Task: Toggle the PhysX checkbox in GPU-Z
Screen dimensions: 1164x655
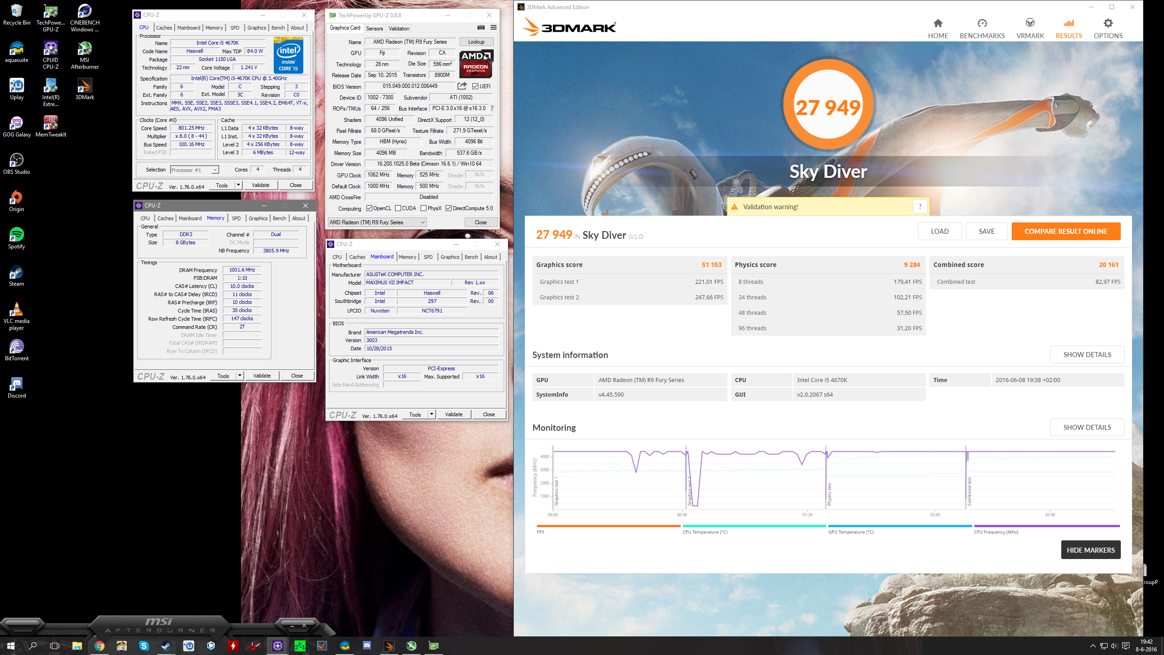Action: (424, 208)
